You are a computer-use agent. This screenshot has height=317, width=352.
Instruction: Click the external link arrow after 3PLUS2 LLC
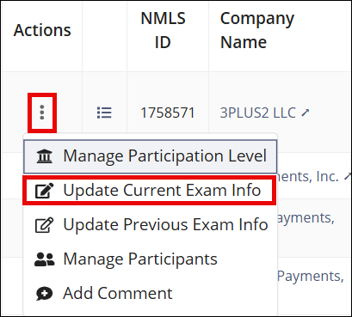coord(306,113)
